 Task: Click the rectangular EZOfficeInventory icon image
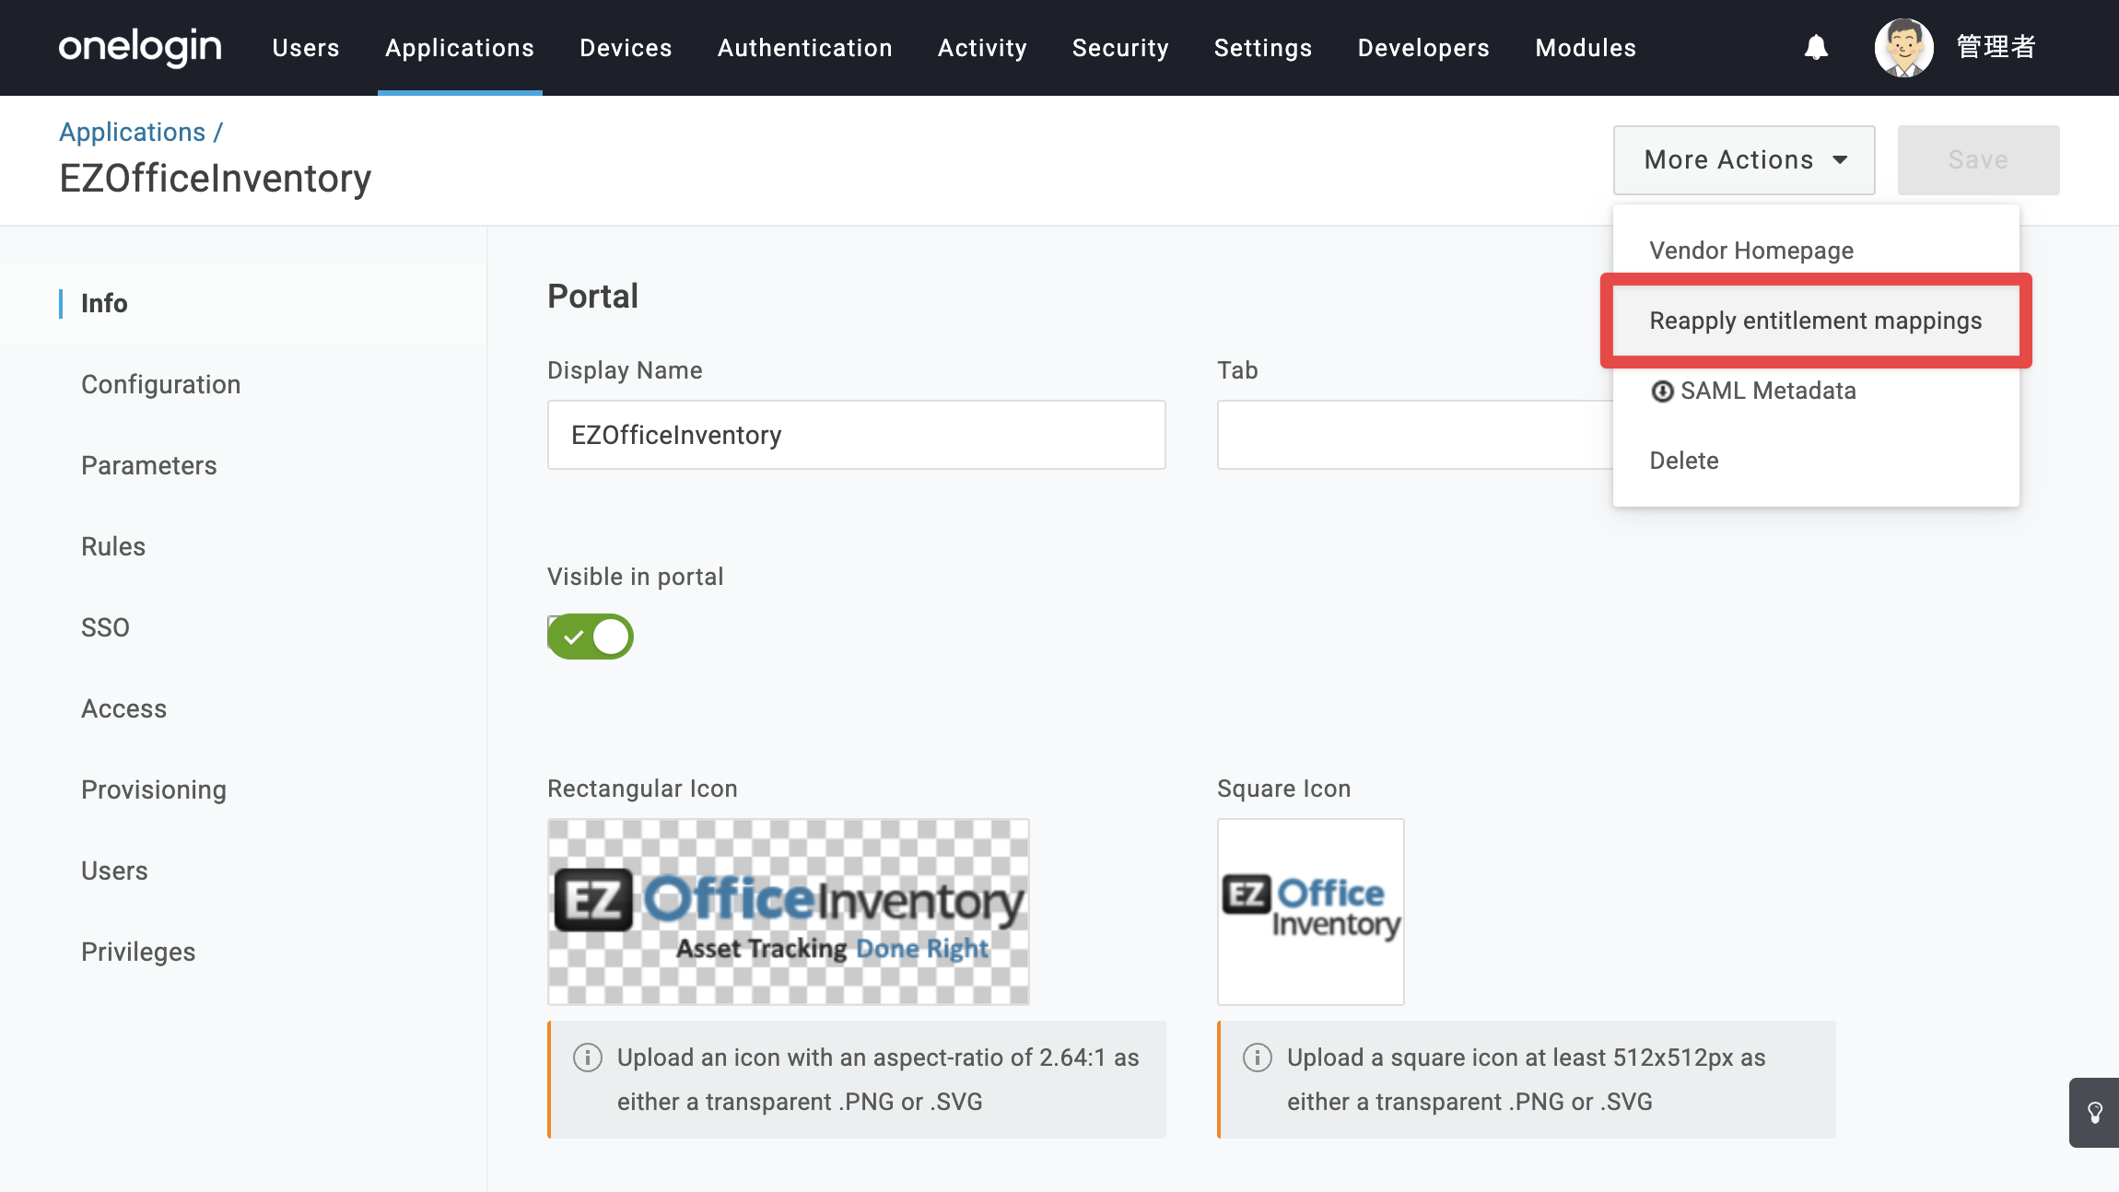(789, 912)
